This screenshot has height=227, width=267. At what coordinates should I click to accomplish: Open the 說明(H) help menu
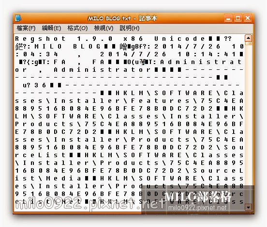(x=130, y=28)
